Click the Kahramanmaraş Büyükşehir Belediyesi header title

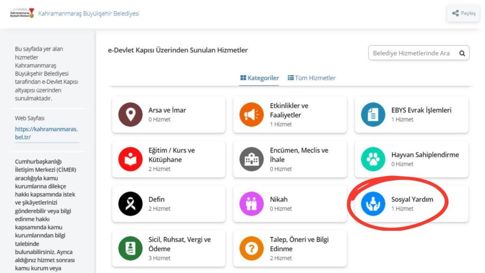click(x=89, y=13)
